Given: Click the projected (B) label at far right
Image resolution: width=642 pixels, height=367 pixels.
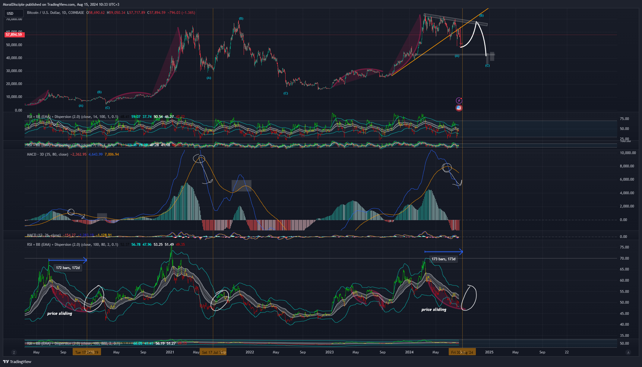Looking at the screenshot, I should coord(481,15).
